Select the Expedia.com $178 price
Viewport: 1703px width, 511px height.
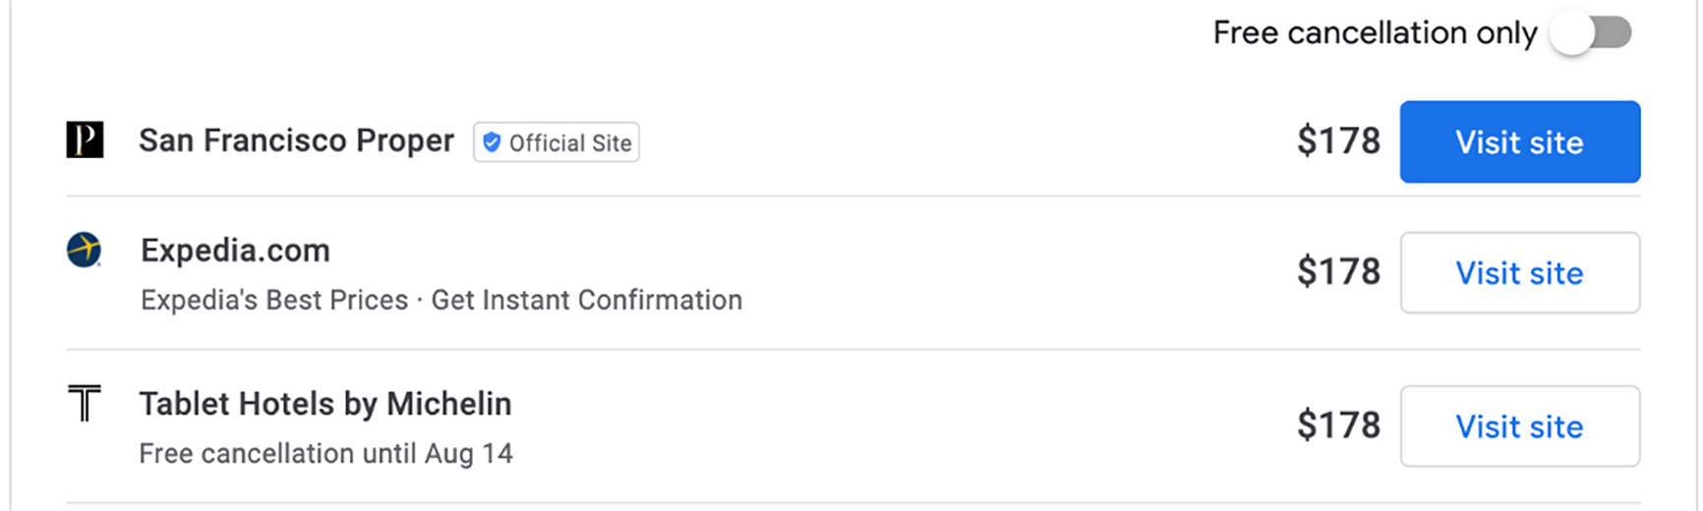pos(1338,271)
